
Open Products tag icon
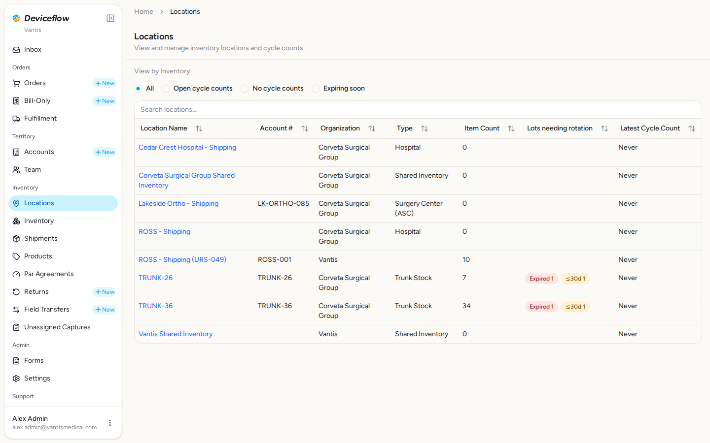pyautogui.click(x=16, y=256)
